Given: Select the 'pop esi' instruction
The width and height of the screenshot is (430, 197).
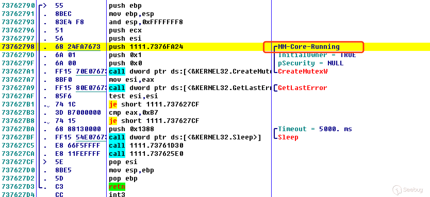Looking at the screenshot, I should click(123, 162).
